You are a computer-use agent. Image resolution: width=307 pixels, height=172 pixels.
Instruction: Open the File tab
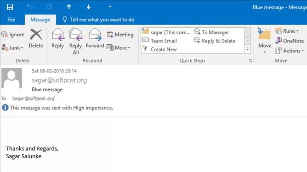11,20
